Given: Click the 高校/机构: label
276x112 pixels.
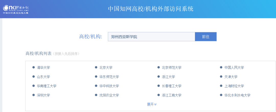Looking at the screenshot, I should (x=91, y=37).
